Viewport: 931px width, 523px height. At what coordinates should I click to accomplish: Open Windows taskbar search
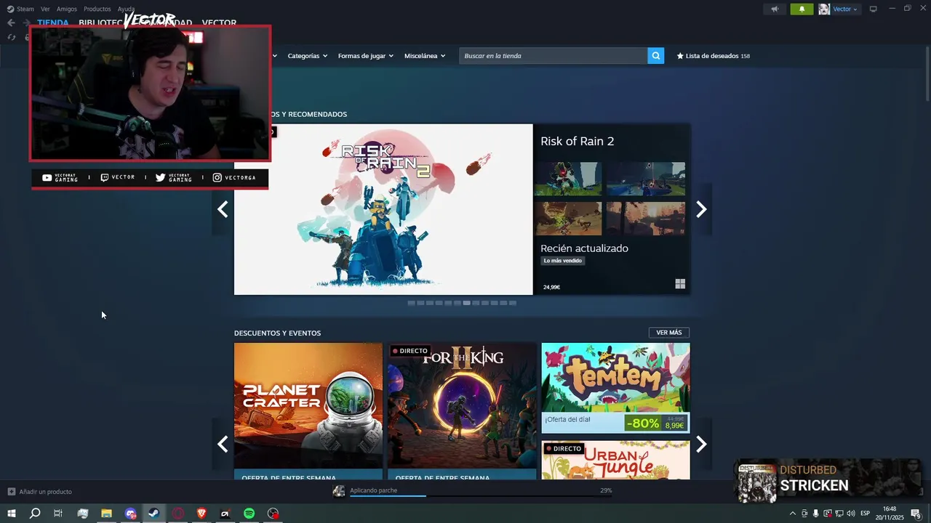(x=35, y=514)
